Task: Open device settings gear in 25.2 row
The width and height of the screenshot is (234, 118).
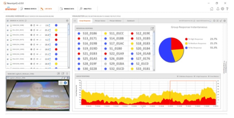Action: click(x=31, y=30)
